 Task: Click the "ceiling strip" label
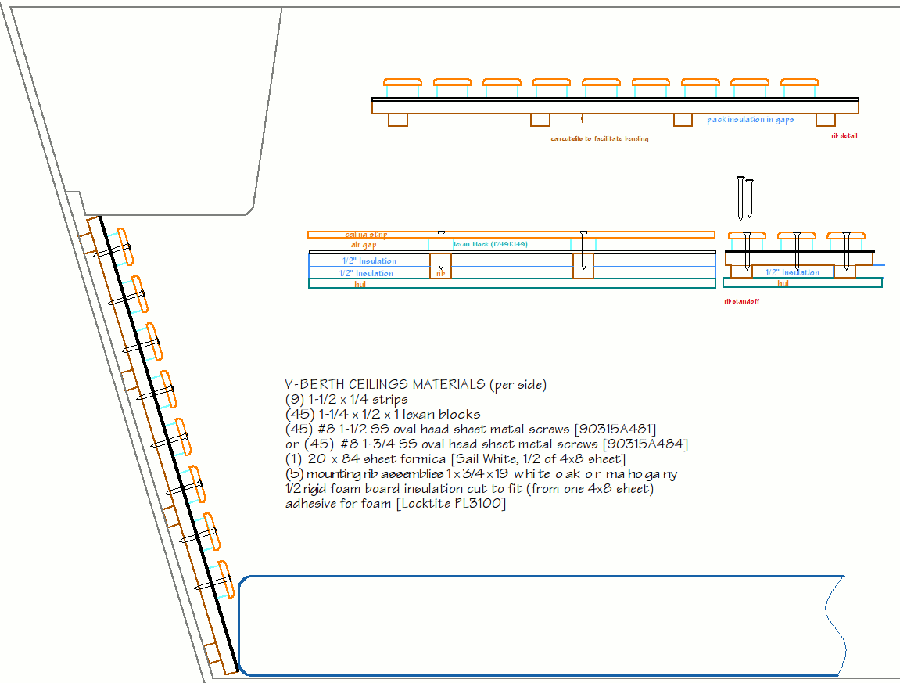(x=366, y=235)
